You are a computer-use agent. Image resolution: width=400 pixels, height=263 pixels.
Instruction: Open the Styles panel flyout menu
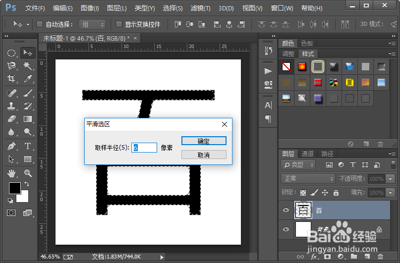click(x=392, y=54)
